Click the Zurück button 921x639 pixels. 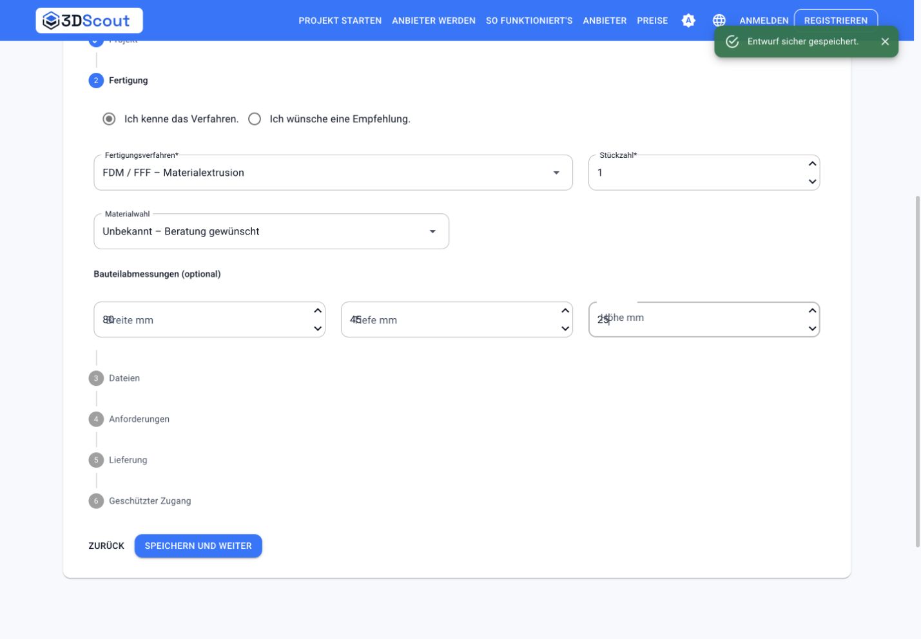(x=106, y=546)
